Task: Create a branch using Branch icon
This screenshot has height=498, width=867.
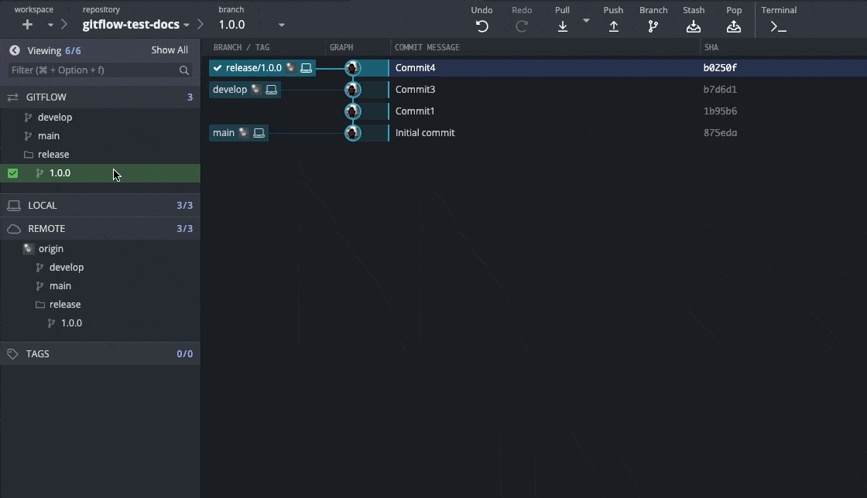Action: pos(653,26)
